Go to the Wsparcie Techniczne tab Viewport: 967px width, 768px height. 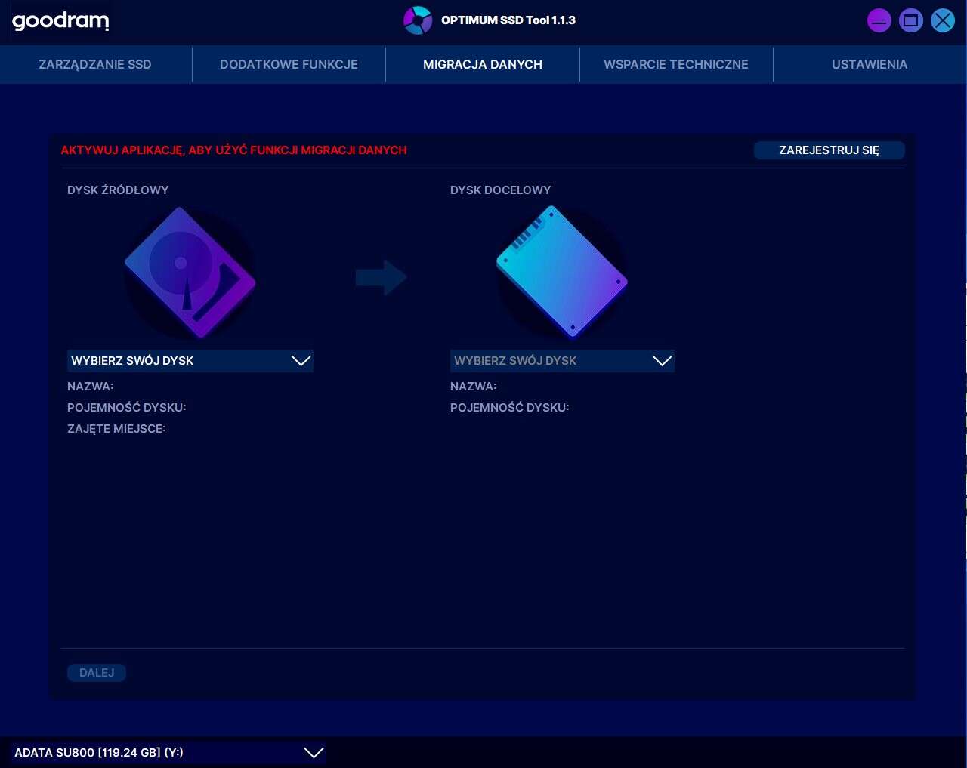pos(676,64)
